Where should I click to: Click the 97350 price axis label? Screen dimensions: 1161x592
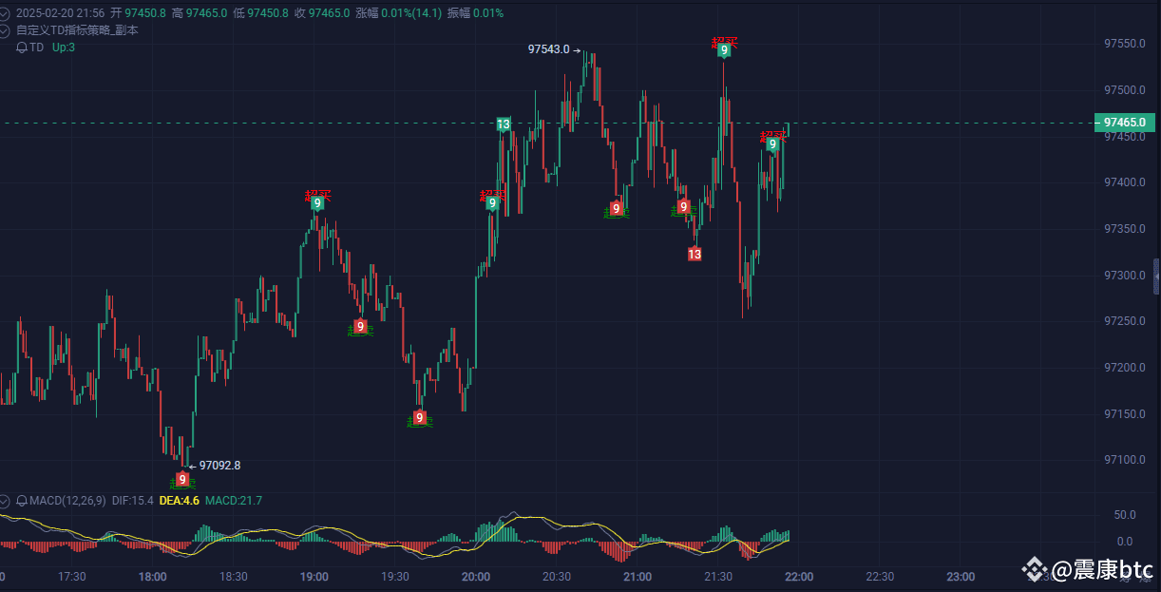(x=1124, y=229)
